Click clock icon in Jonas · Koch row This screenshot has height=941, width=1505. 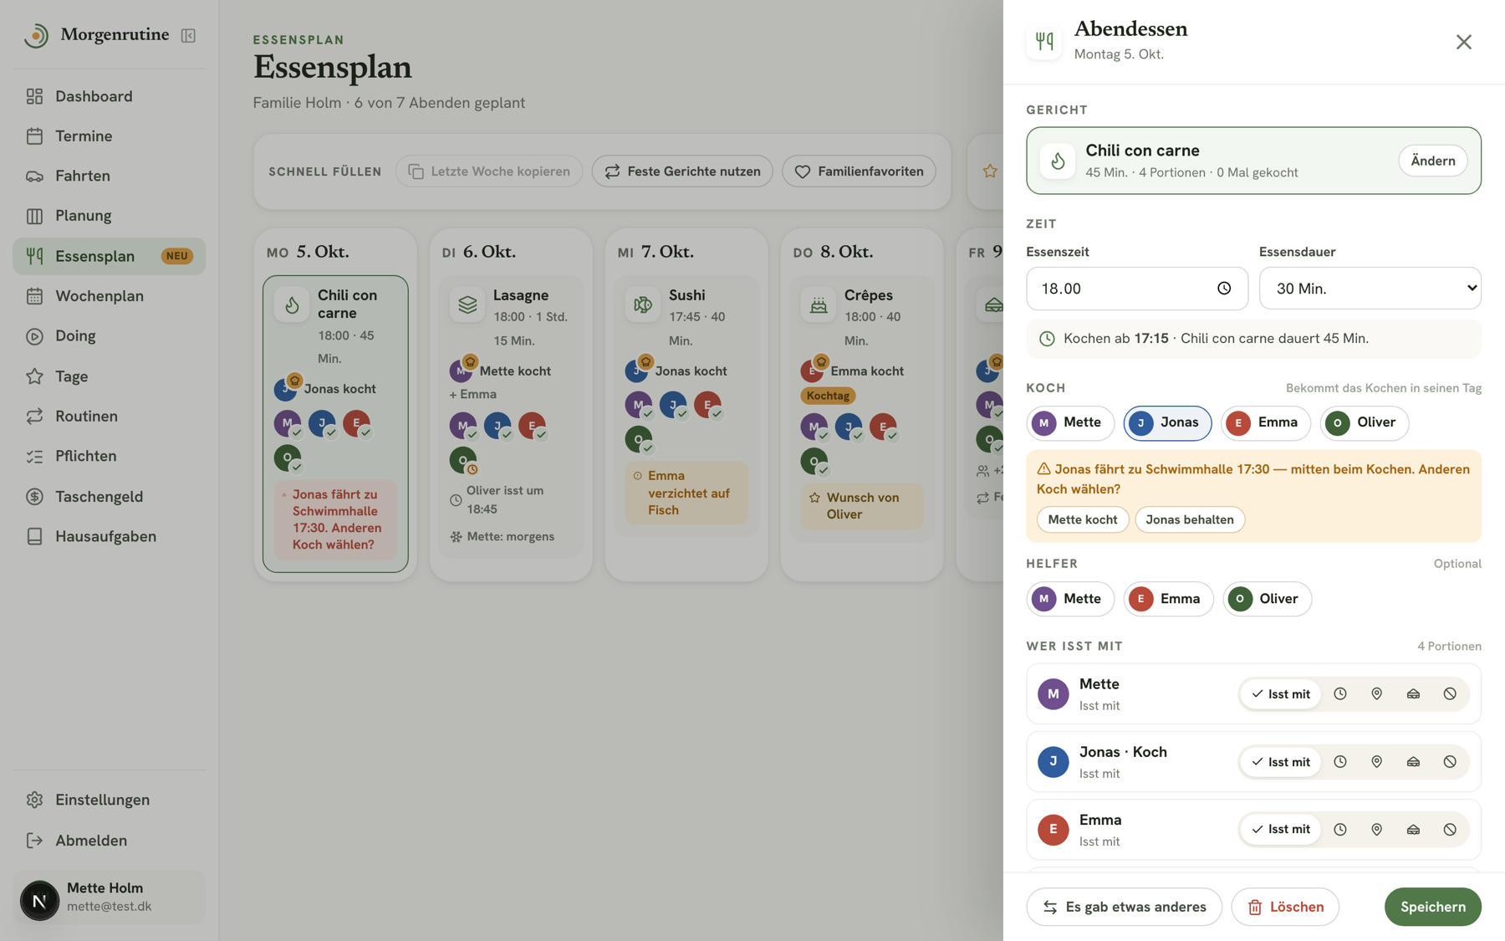pyautogui.click(x=1340, y=762)
